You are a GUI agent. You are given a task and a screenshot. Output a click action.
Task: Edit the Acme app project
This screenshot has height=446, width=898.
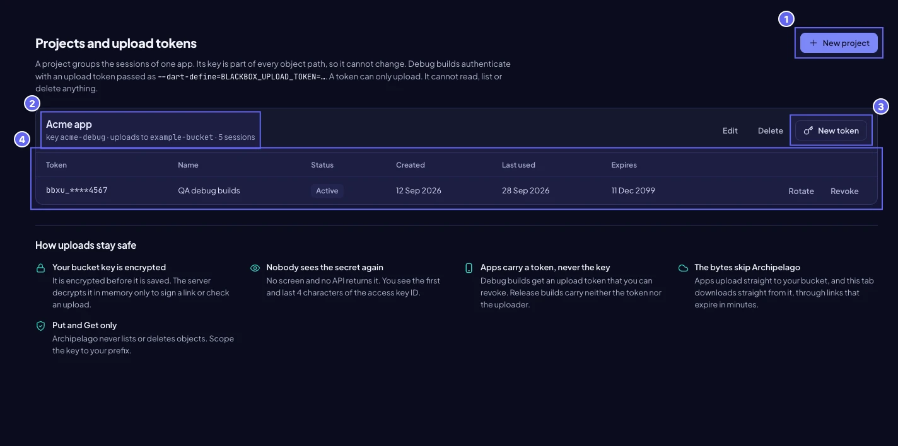[x=730, y=130]
